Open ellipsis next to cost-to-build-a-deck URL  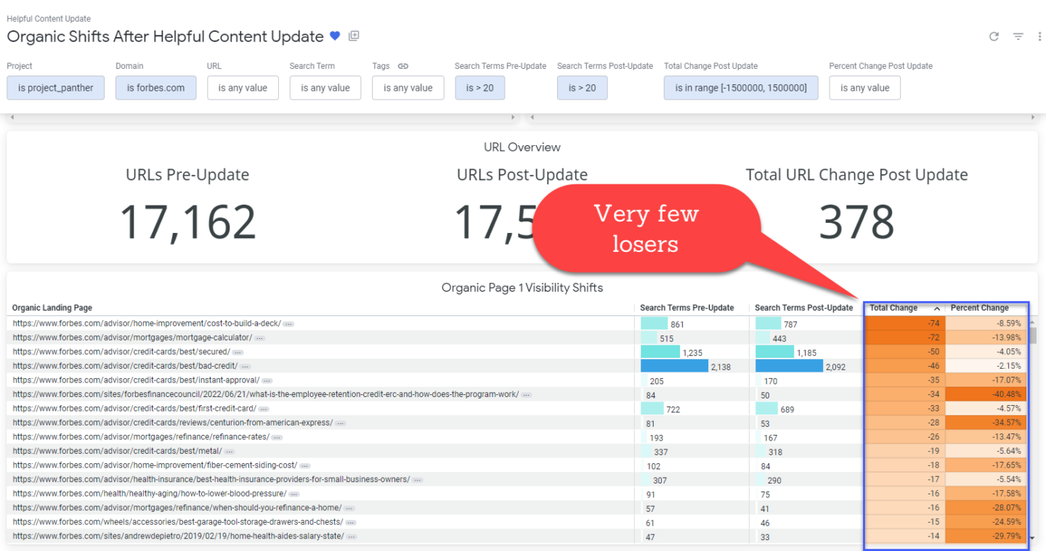288,324
